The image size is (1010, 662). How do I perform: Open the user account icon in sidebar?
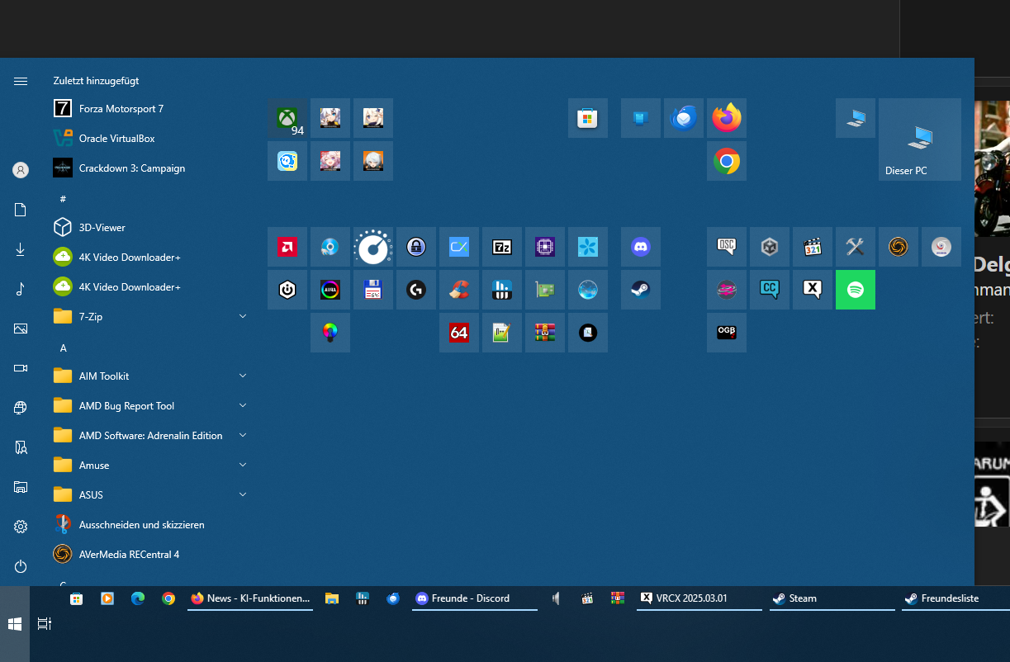point(21,170)
